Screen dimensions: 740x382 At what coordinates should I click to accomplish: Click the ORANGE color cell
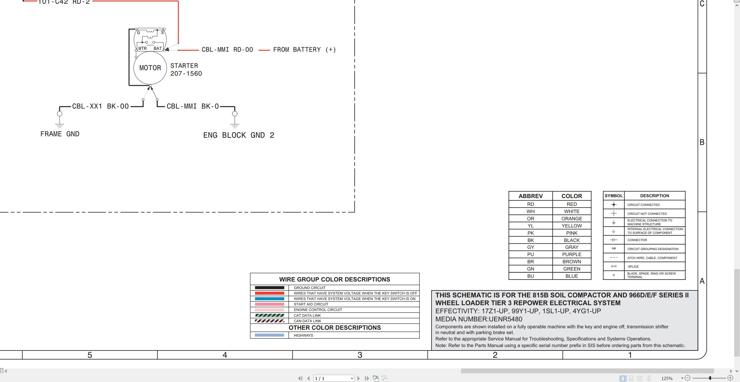[571, 219]
